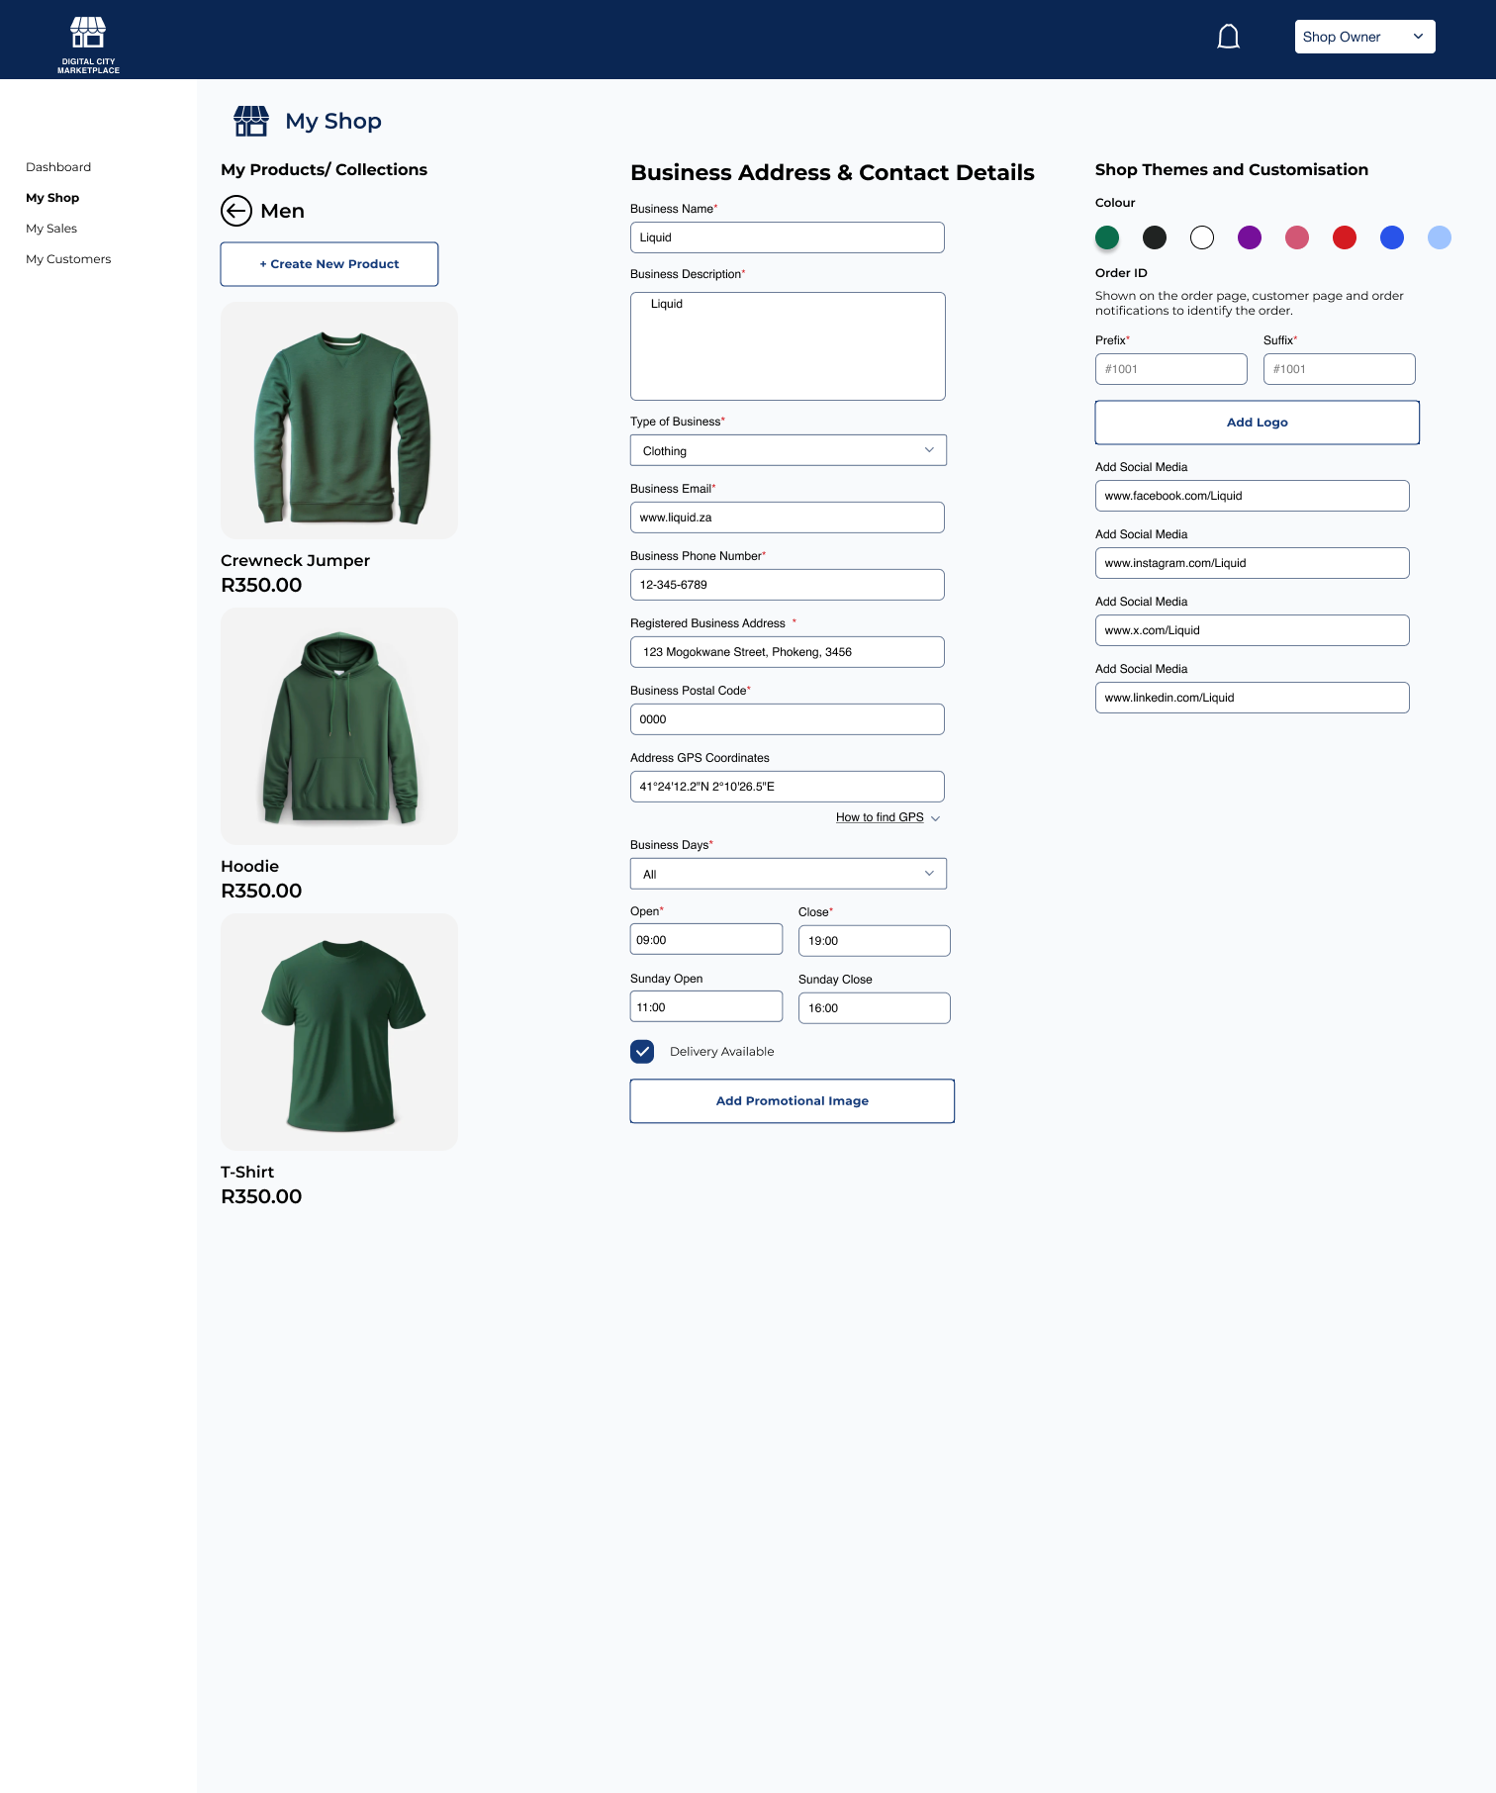Go back using the arrow beside Men

236,211
